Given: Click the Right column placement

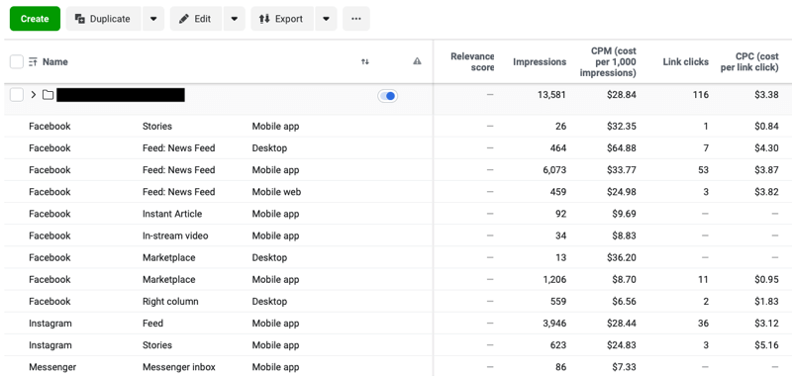Looking at the screenshot, I should tap(170, 302).
